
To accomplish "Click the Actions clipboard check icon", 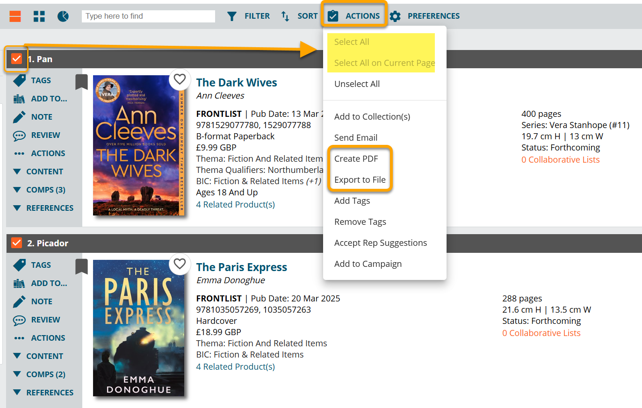I will pos(333,16).
